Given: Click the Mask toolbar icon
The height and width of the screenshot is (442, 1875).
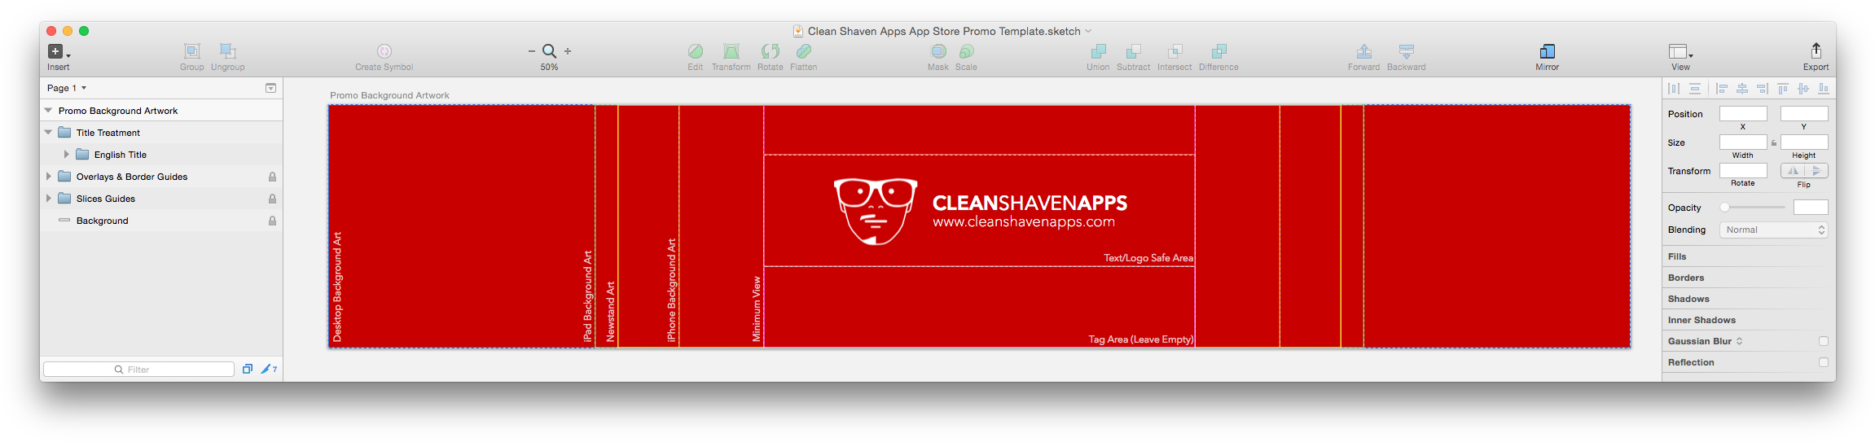Looking at the screenshot, I should click(x=938, y=51).
